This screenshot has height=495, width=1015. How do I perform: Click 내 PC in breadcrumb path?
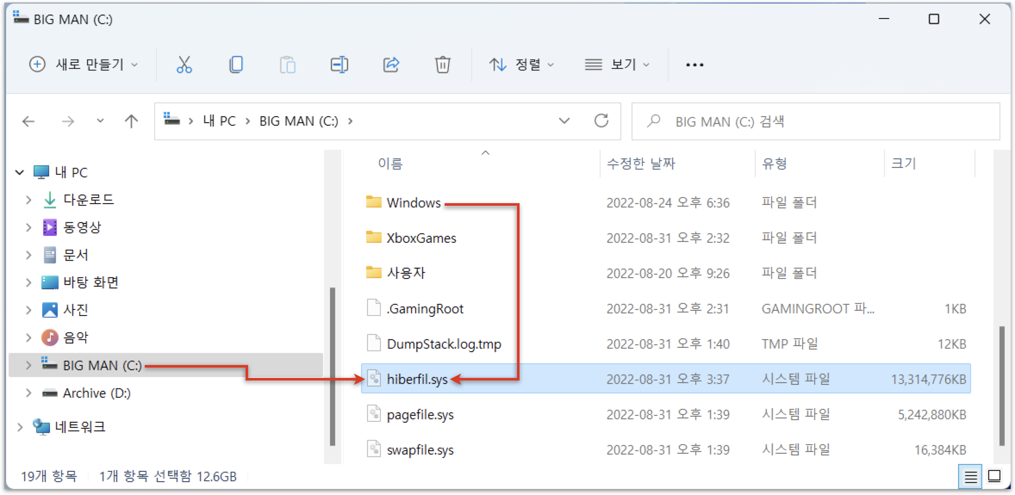[x=219, y=121]
